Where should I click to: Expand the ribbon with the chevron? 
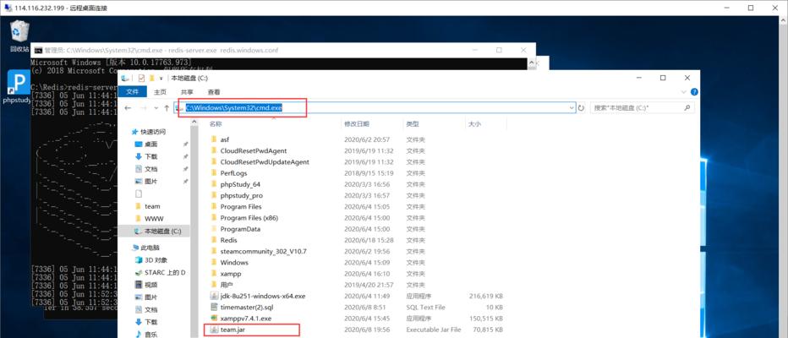(683, 92)
